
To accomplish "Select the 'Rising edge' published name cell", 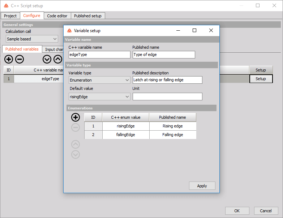I will tap(173, 126).
